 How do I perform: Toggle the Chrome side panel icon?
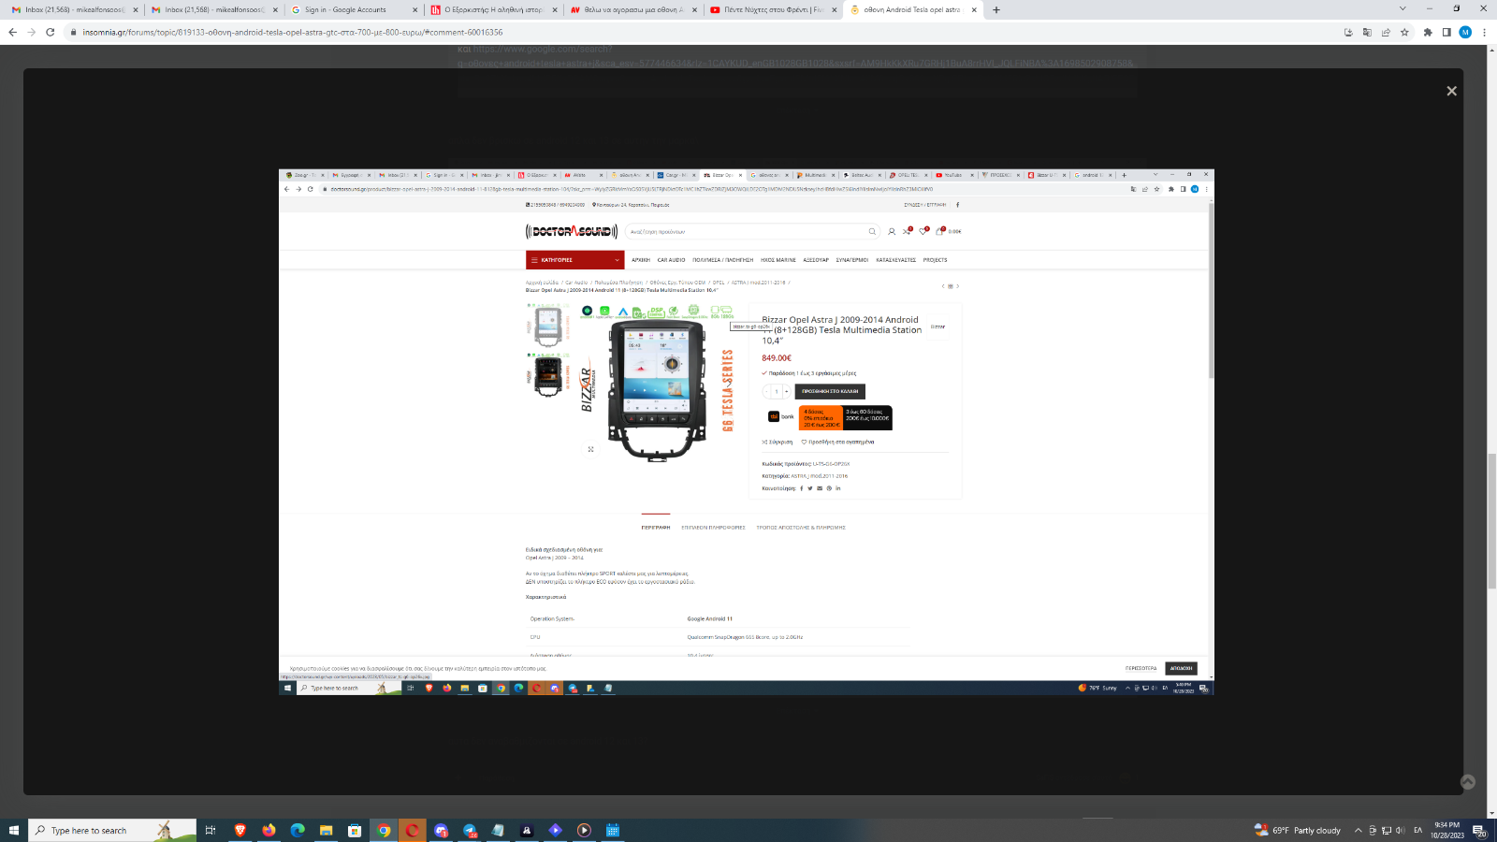pyautogui.click(x=1446, y=32)
